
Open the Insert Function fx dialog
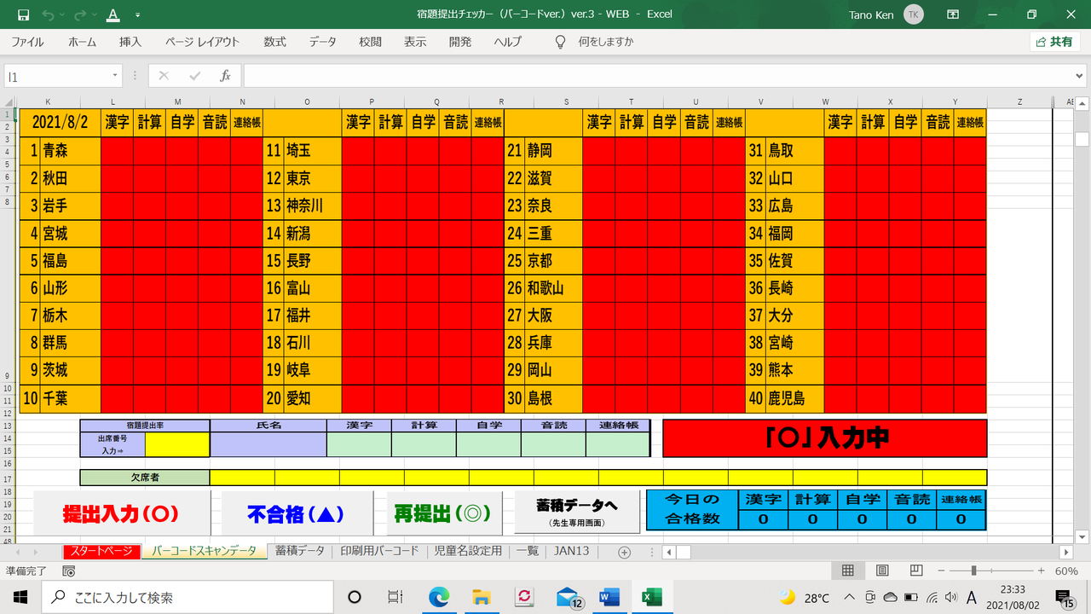tap(225, 76)
